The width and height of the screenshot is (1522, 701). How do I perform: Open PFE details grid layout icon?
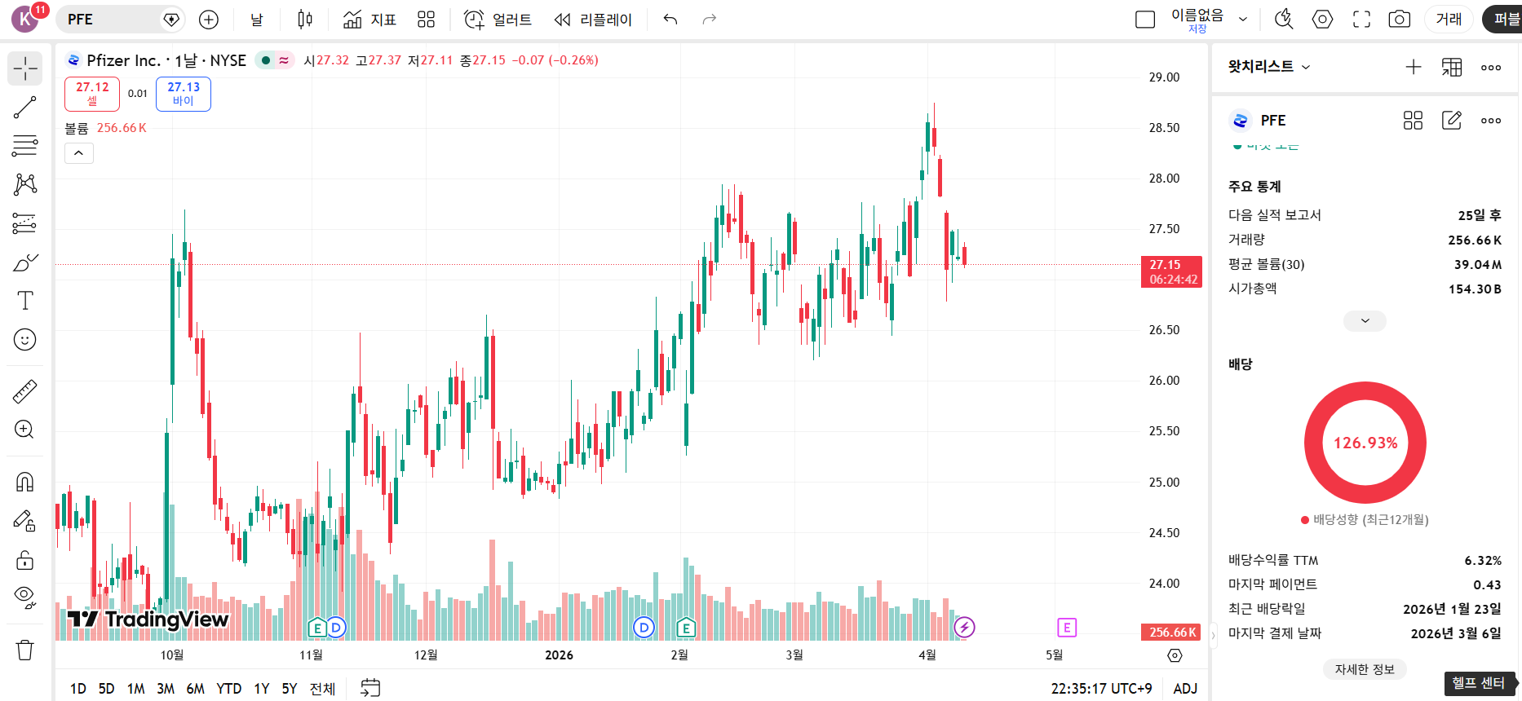(x=1413, y=121)
